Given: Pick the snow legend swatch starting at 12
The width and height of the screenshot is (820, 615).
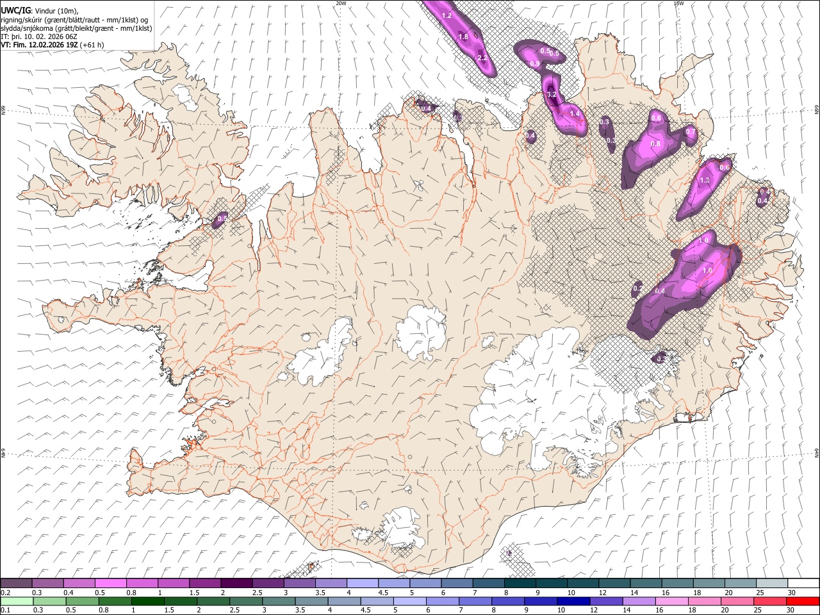Looking at the screenshot, I should click(x=614, y=584).
